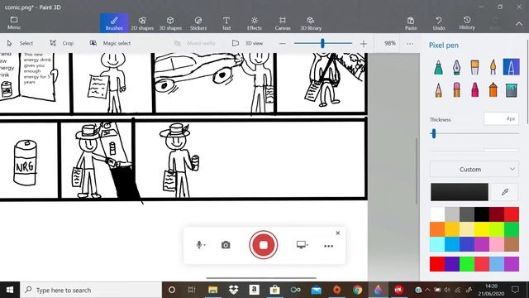This screenshot has width=529, height=298.
Task: Open the History panel
Action: click(467, 23)
